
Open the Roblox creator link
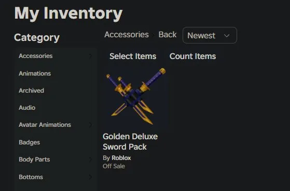tap(121, 158)
